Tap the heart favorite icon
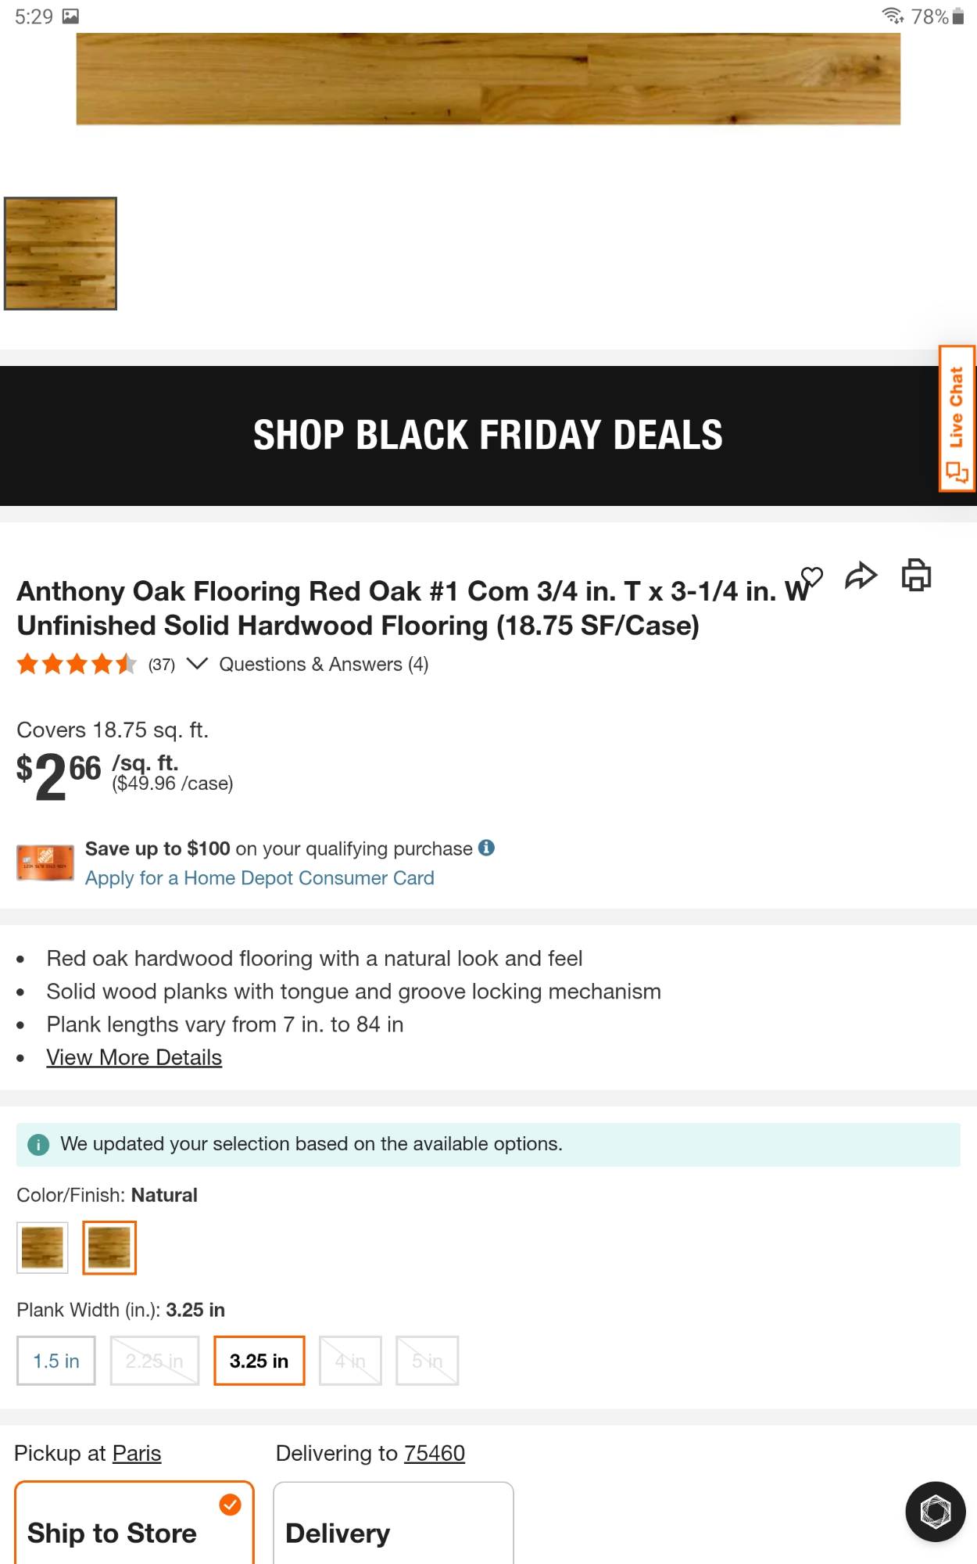This screenshot has height=1564, width=977. click(812, 577)
